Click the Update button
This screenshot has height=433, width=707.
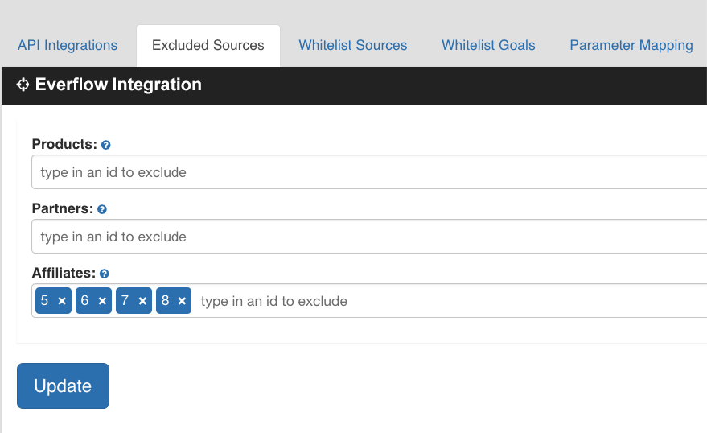[x=63, y=386]
